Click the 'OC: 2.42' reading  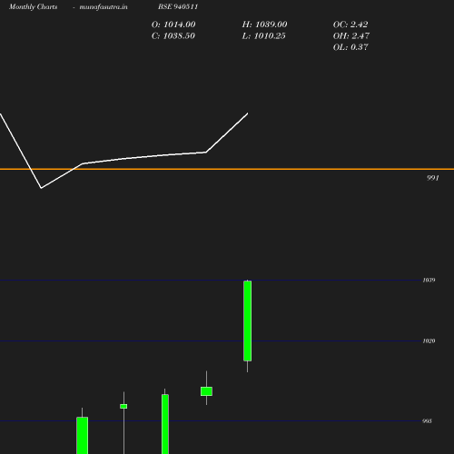coord(350,25)
